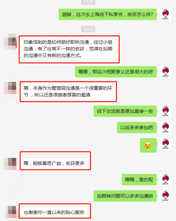
Task: Click the blurred avatar beside 也谢谢你一直以来 message
Action: 11,212
